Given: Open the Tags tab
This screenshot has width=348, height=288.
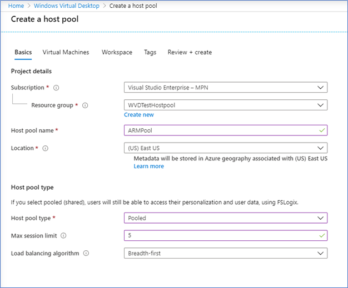Looking at the screenshot, I should point(150,52).
